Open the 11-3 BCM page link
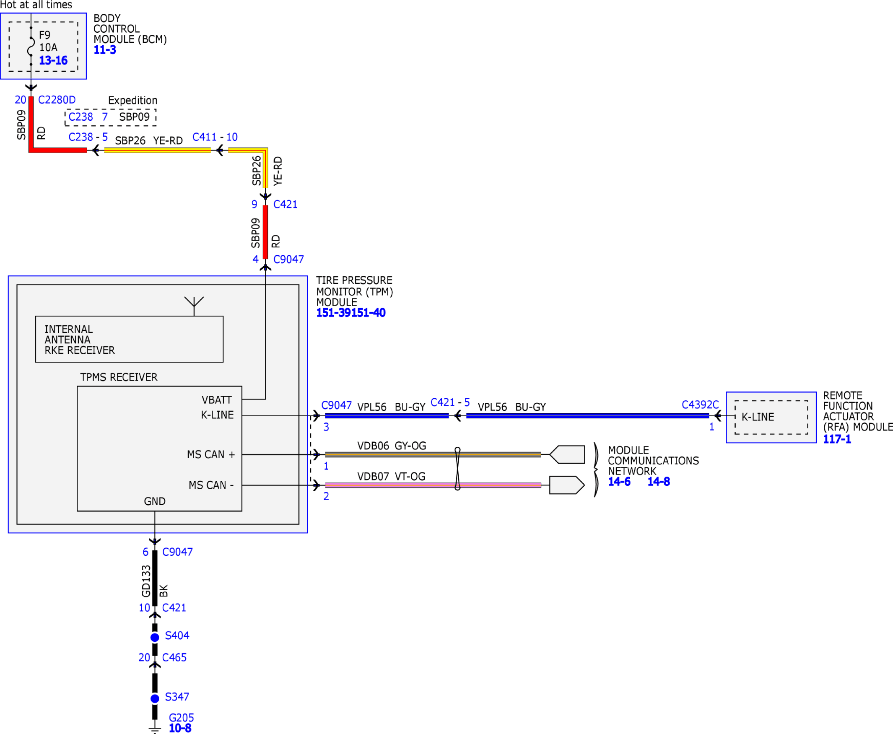Screen dimensions: 893x734 click(x=104, y=50)
